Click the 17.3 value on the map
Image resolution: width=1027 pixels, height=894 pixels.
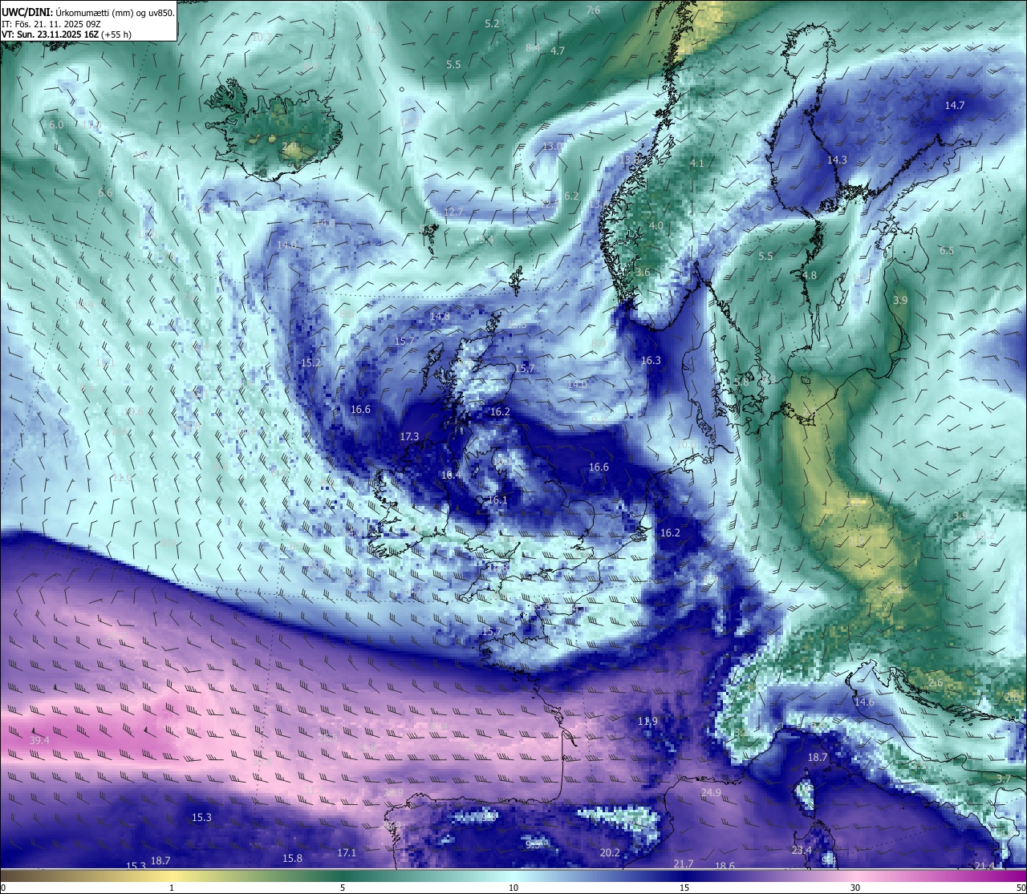tap(409, 436)
